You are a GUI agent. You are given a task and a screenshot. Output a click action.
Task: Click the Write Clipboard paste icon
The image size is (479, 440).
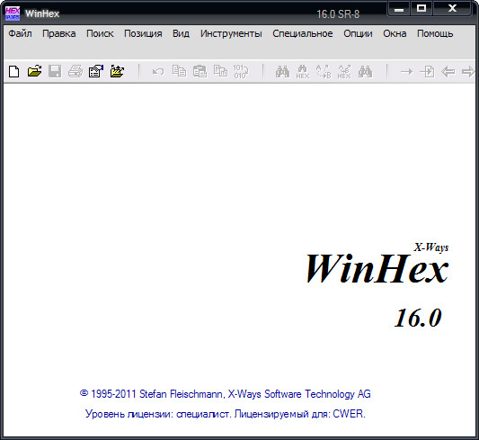coord(200,72)
